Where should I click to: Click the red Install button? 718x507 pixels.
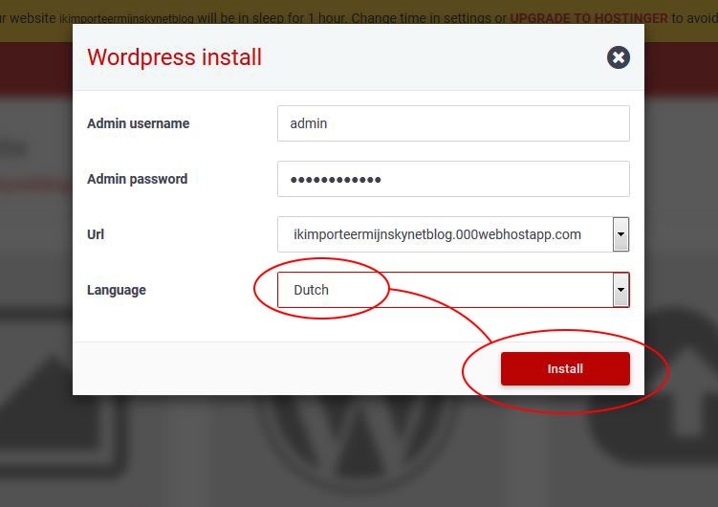(x=565, y=368)
